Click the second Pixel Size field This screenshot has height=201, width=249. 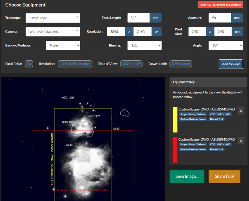tap(223, 32)
